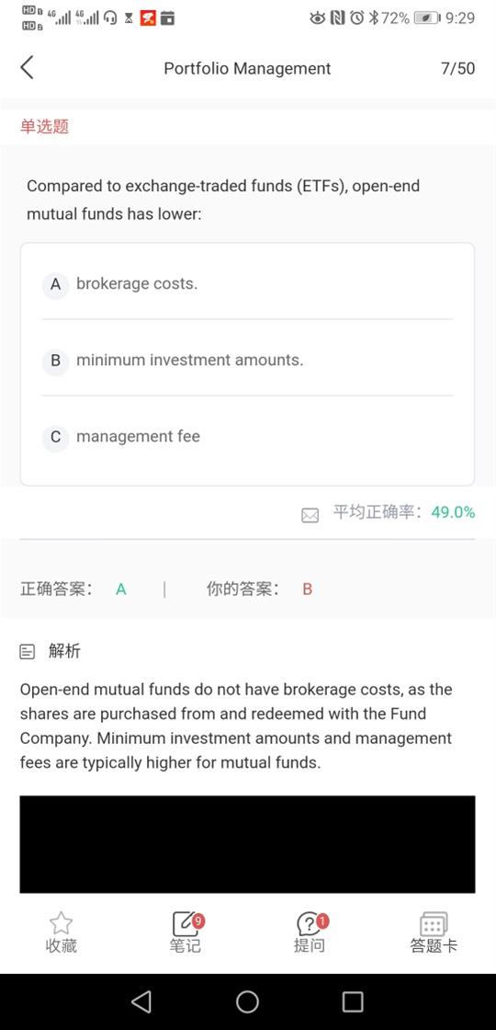Tap the 单选题 question type label
This screenshot has width=496, height=1030.
click(x=44, y=126)
